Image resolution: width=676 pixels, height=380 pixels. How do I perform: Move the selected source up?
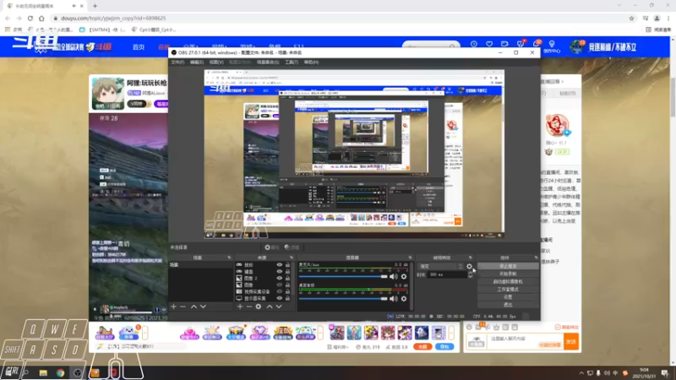[270, 307]
